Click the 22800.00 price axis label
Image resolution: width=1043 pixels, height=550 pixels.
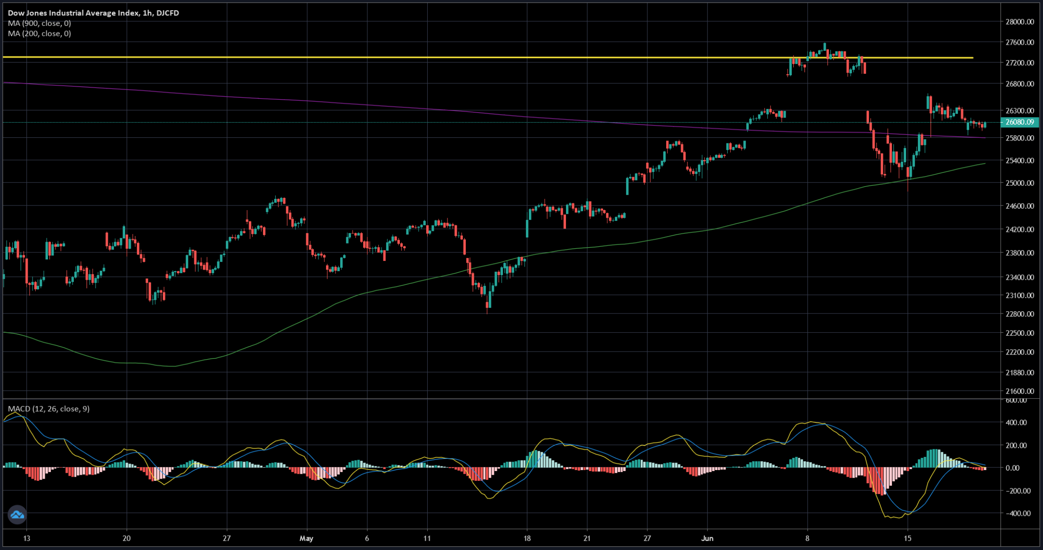[x=1019, y=314]
